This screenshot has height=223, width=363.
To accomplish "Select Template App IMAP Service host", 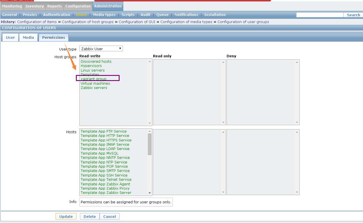I will (x=105, y=145).
